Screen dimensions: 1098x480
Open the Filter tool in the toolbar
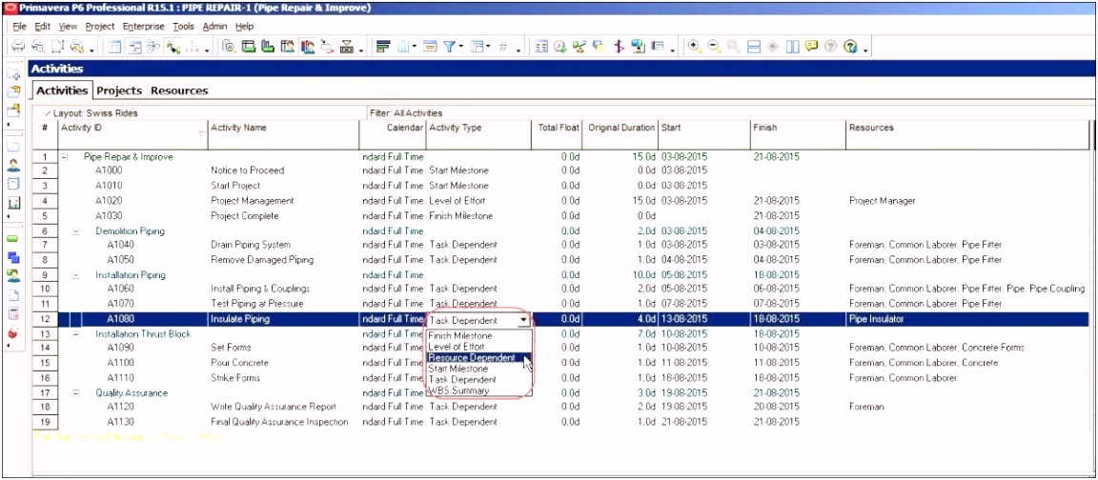click(451, 46)
